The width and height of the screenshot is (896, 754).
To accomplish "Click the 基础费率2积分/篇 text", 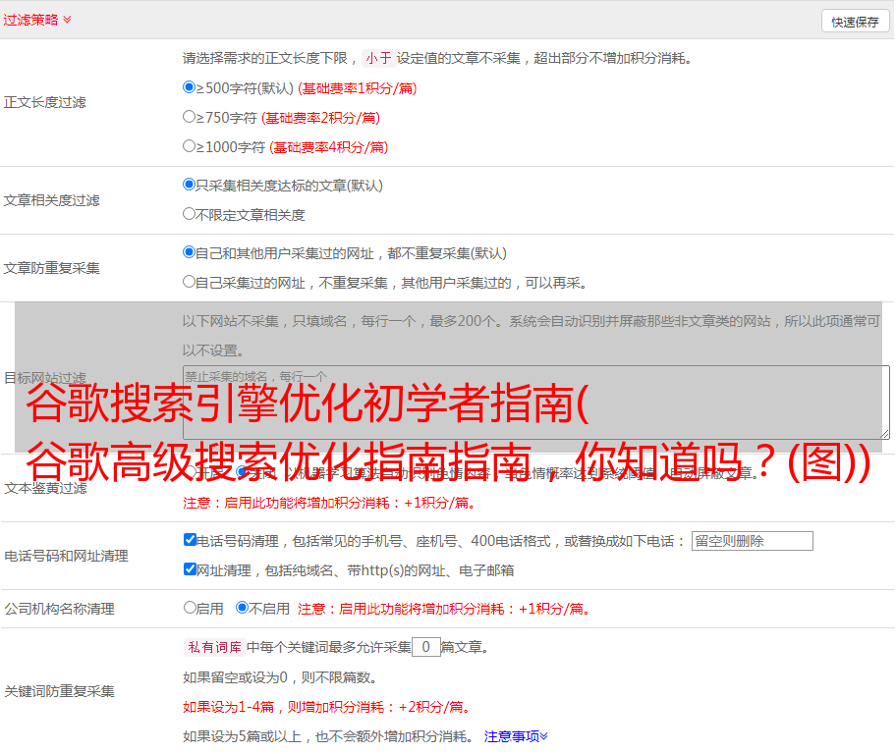I will (x=320, y=118).
